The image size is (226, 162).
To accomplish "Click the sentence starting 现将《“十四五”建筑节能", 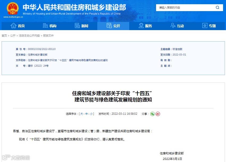I will (x=72, y=139).
